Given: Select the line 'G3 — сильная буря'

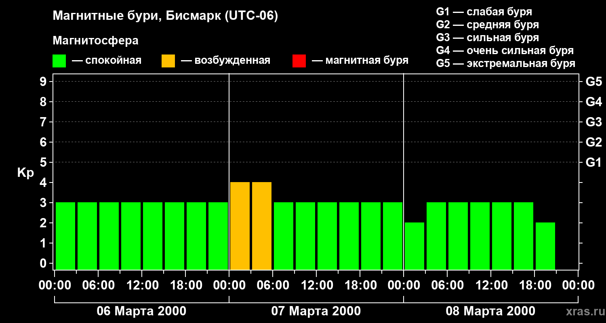Looking at the screenshot, I should (487, 38).
